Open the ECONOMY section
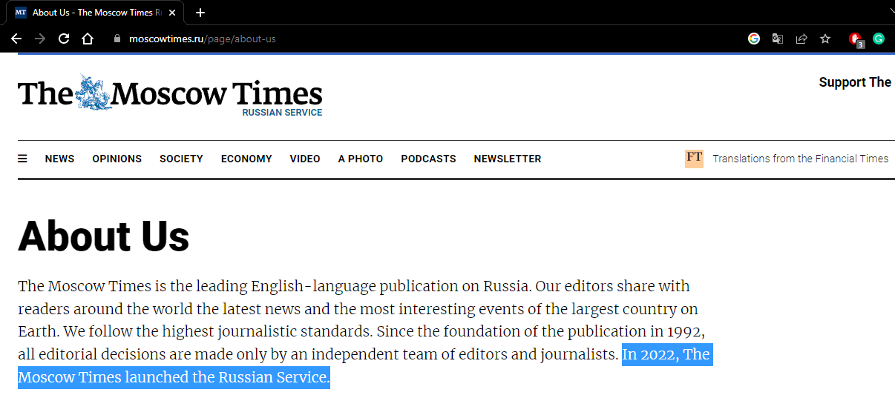Image resolution: width=895 pixels, height=398 pixels. click(246, 159)
